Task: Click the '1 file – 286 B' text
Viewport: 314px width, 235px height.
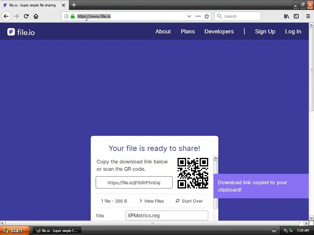Action: (x=114, y=201)
